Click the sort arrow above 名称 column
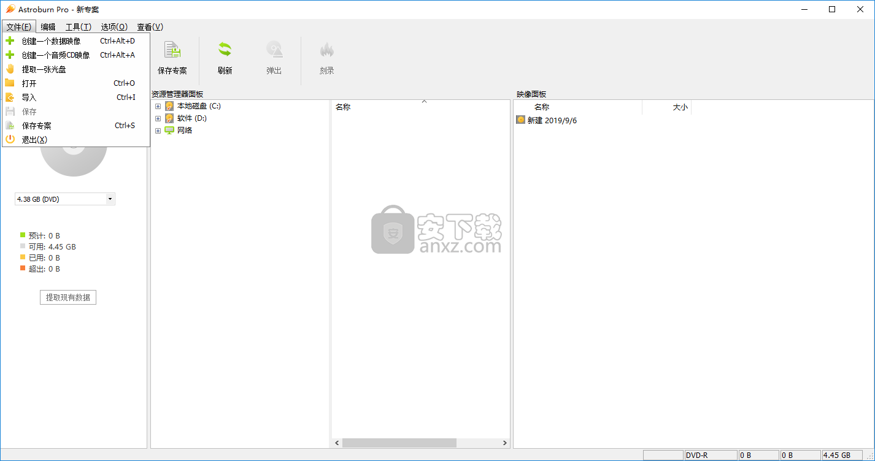This screenshot has width=875, height=461. pos(423,102)
